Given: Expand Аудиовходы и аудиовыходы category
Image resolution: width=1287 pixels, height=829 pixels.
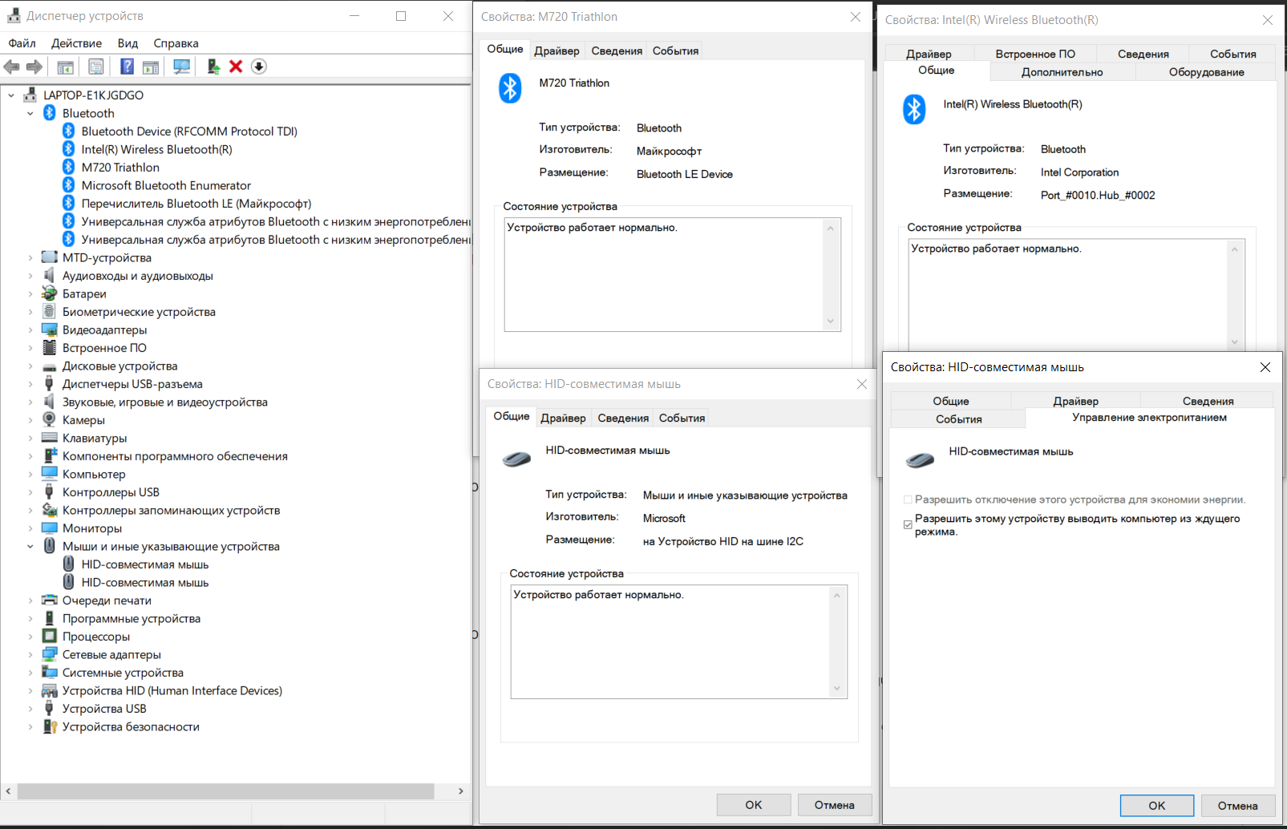Looking at the screenshot, I should pos(30,276).
